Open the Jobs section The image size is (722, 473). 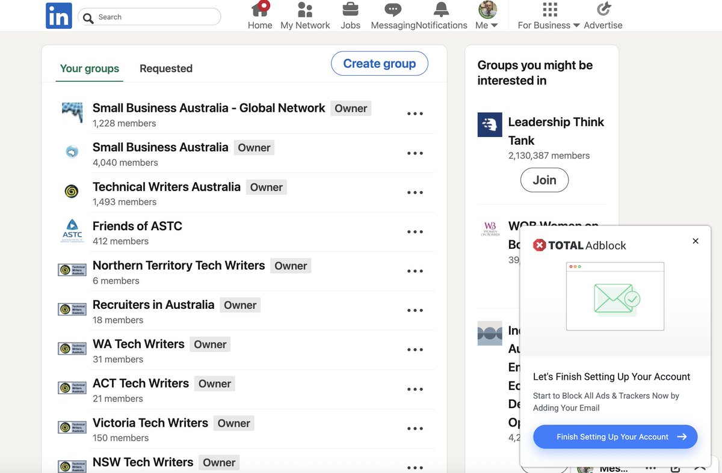click(350, 16)
